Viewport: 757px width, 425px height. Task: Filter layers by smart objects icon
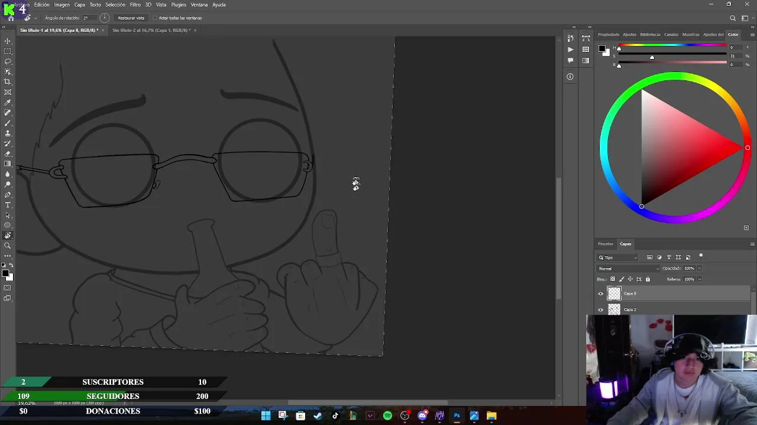coord(688,257)
